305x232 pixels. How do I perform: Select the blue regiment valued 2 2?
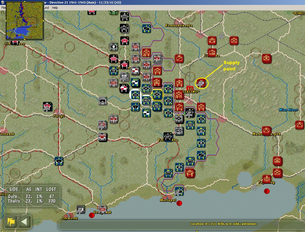click(x=190, y=161)
